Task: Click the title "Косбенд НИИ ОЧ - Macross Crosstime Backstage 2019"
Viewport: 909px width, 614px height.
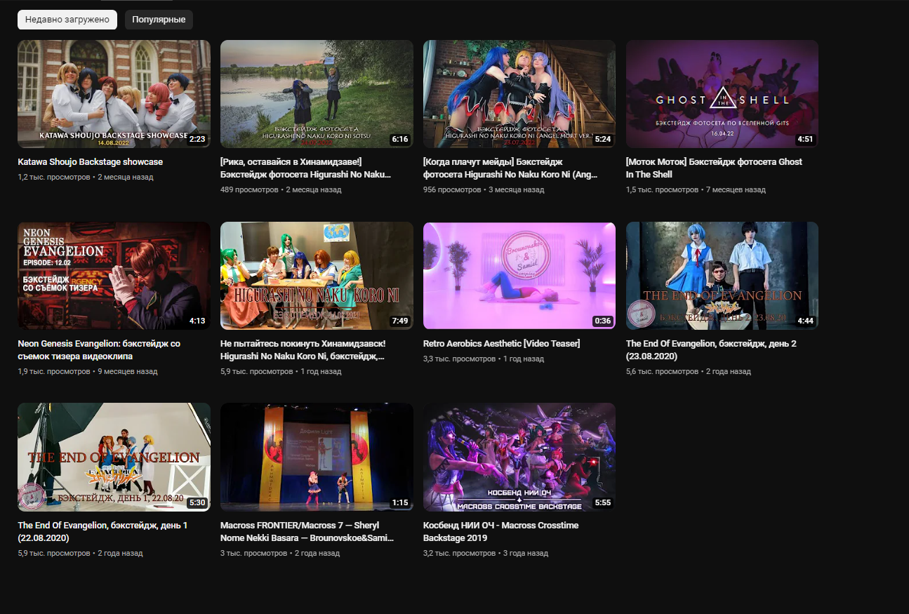Action: pyautogui.click(x=501, y=531)
